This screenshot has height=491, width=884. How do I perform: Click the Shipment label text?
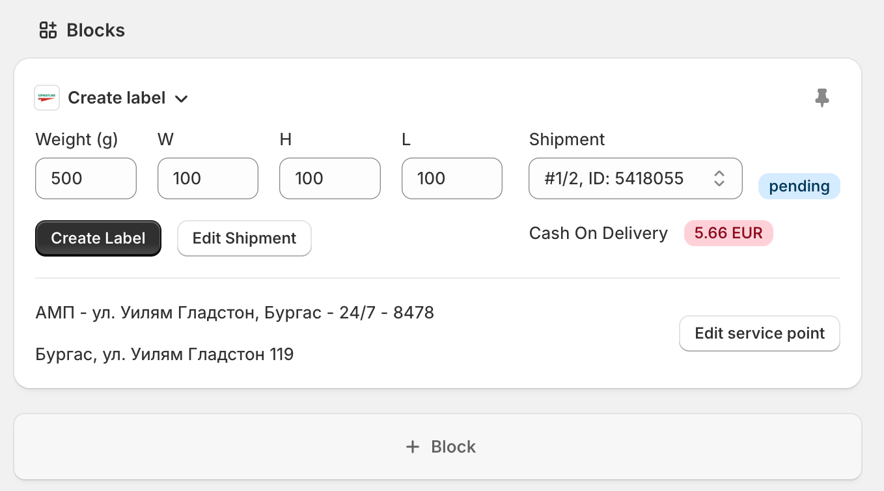coord(567,139)
